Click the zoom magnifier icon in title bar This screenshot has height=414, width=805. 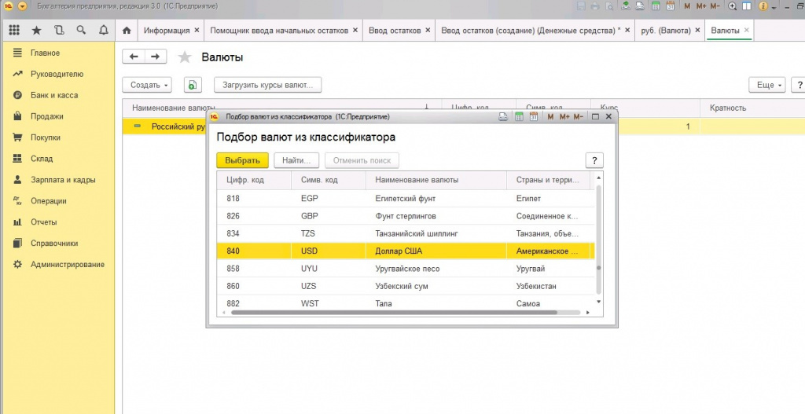coord(733,6)
